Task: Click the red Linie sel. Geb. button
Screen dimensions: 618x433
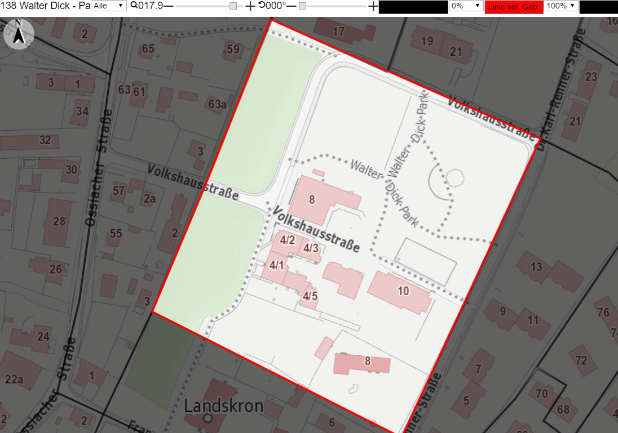Action: click(514, 7)
